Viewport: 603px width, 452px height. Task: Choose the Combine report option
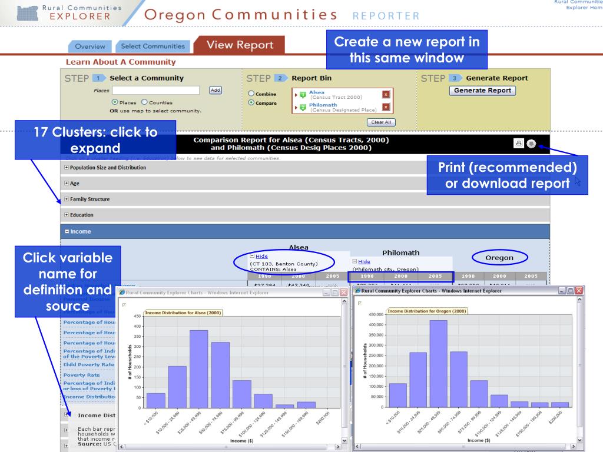point(251,94)
